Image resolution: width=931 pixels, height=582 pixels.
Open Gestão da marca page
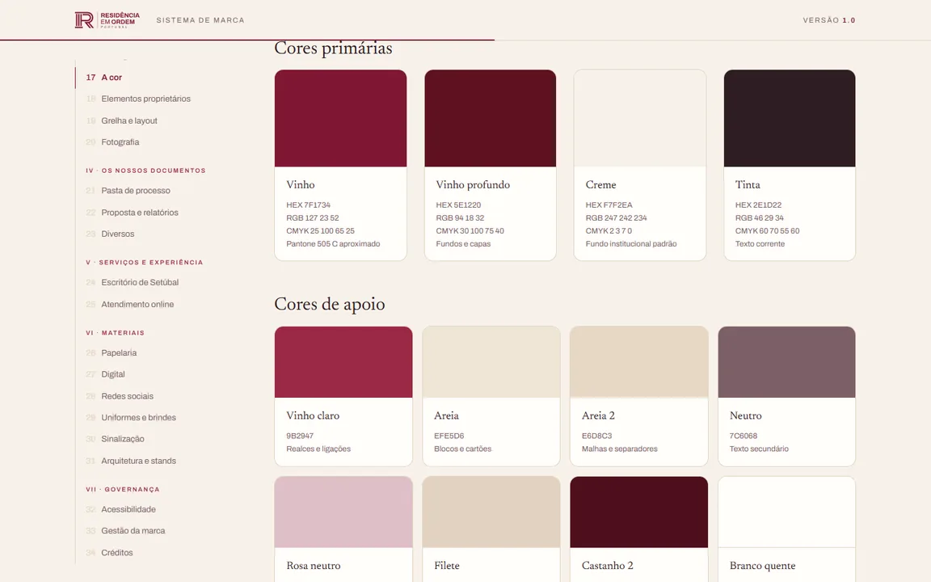(133, 531)
